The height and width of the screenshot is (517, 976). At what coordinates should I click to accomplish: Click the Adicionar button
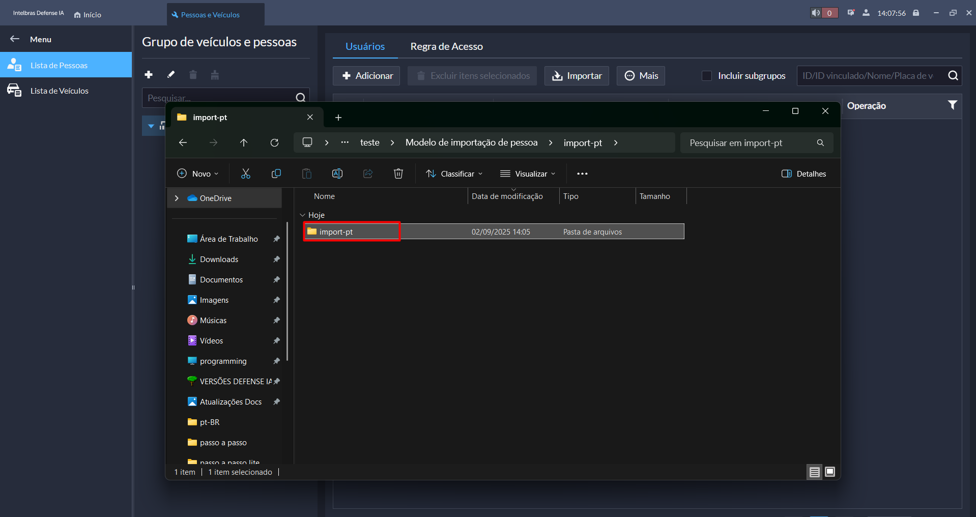point(366,76)
